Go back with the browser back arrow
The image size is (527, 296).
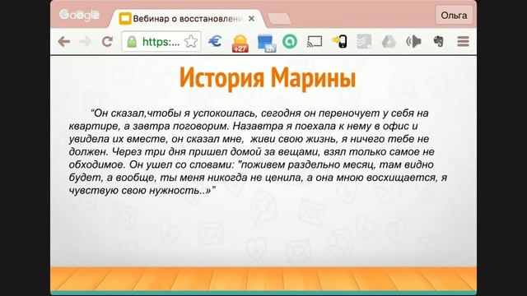(x=64, y=42)
